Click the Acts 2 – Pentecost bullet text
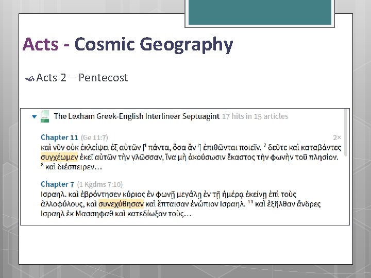Screen dimensions: 371x278 82,78
